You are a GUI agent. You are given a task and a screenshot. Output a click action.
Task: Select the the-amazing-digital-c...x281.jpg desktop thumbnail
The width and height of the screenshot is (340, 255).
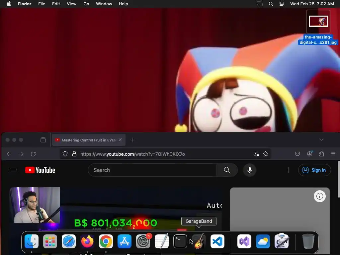pyautogui.click(x=318, y=22)
